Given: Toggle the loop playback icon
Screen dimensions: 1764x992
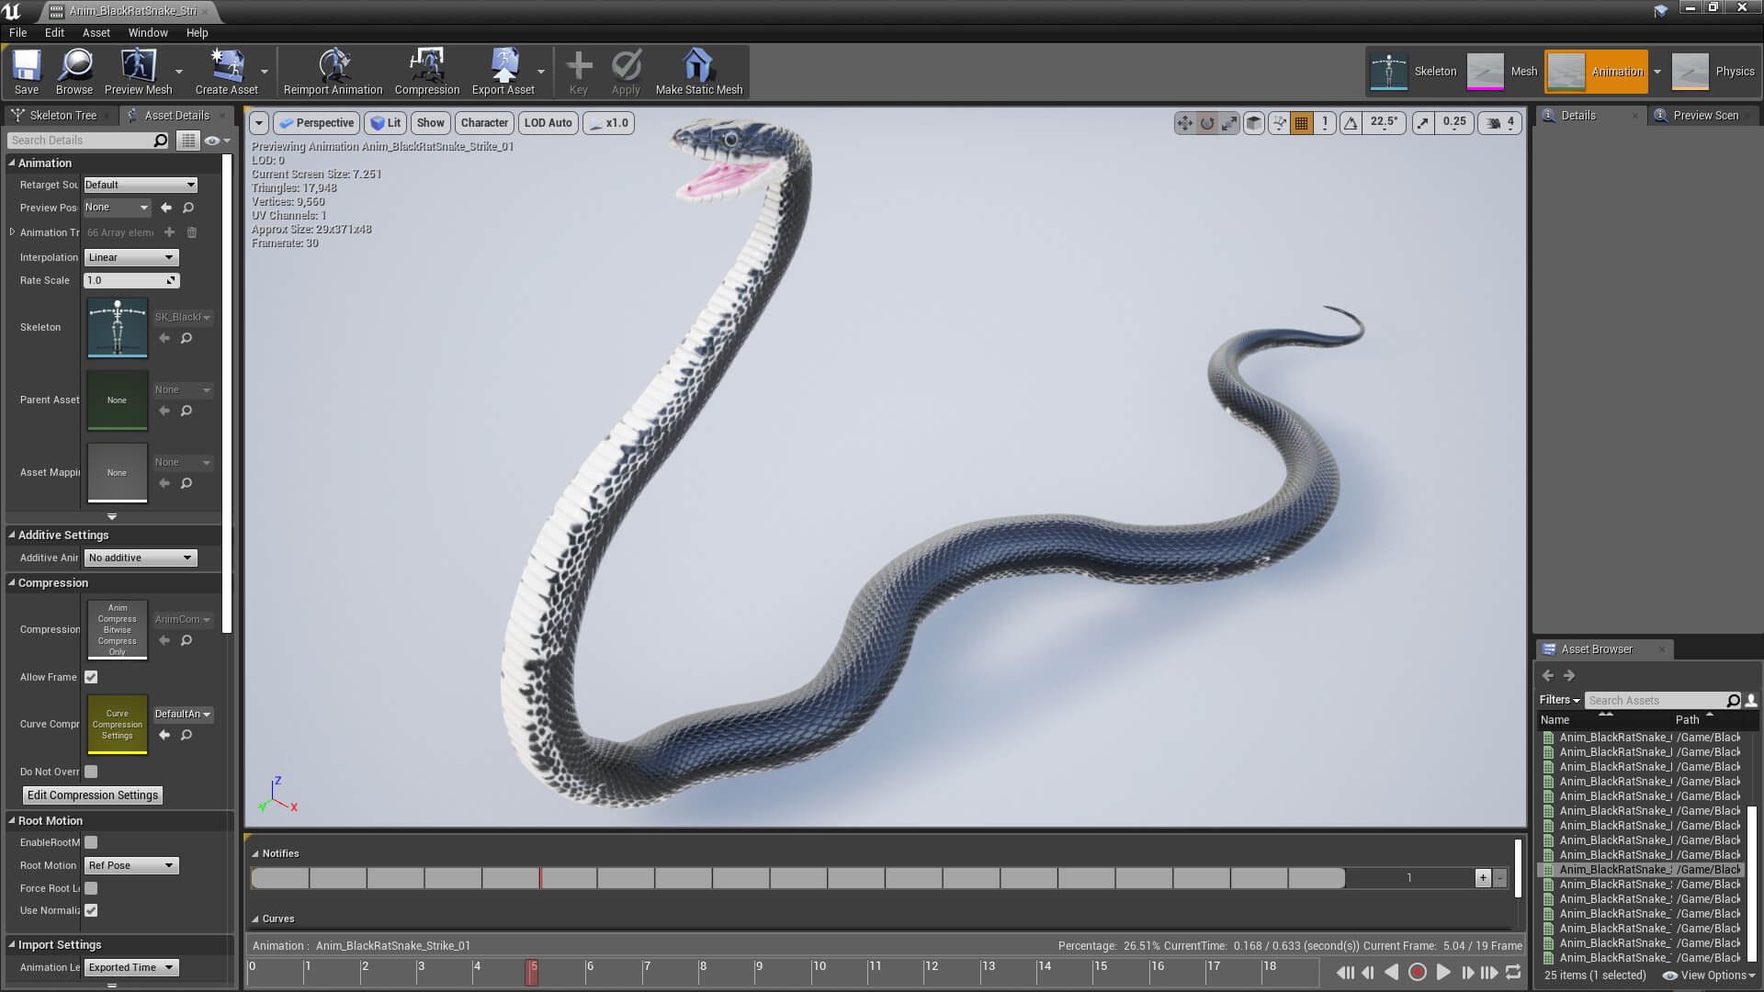Looking at the screenshot, I should [x=1513, y=972].
